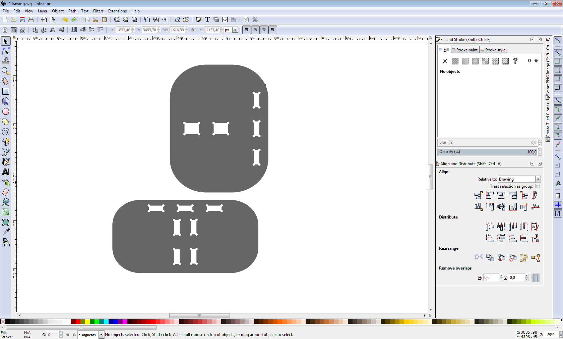Select the Selector arrow tool
Viewport: 563px width, 339px height.
6,41
